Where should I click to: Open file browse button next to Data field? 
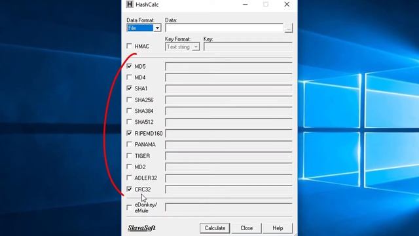click(288, 28)
